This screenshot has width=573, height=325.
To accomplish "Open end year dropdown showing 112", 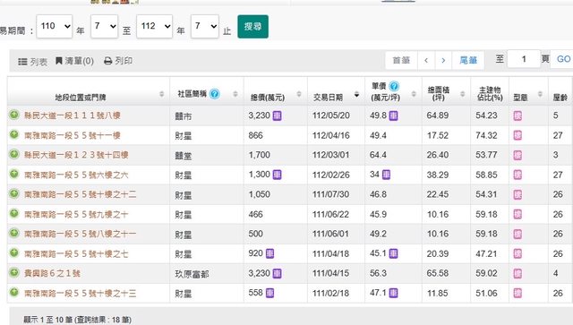I will click(x=155, y=26).
